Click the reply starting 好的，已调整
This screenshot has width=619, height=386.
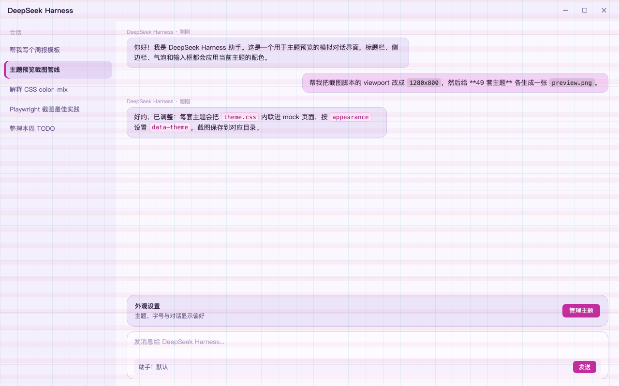point(257,122)
